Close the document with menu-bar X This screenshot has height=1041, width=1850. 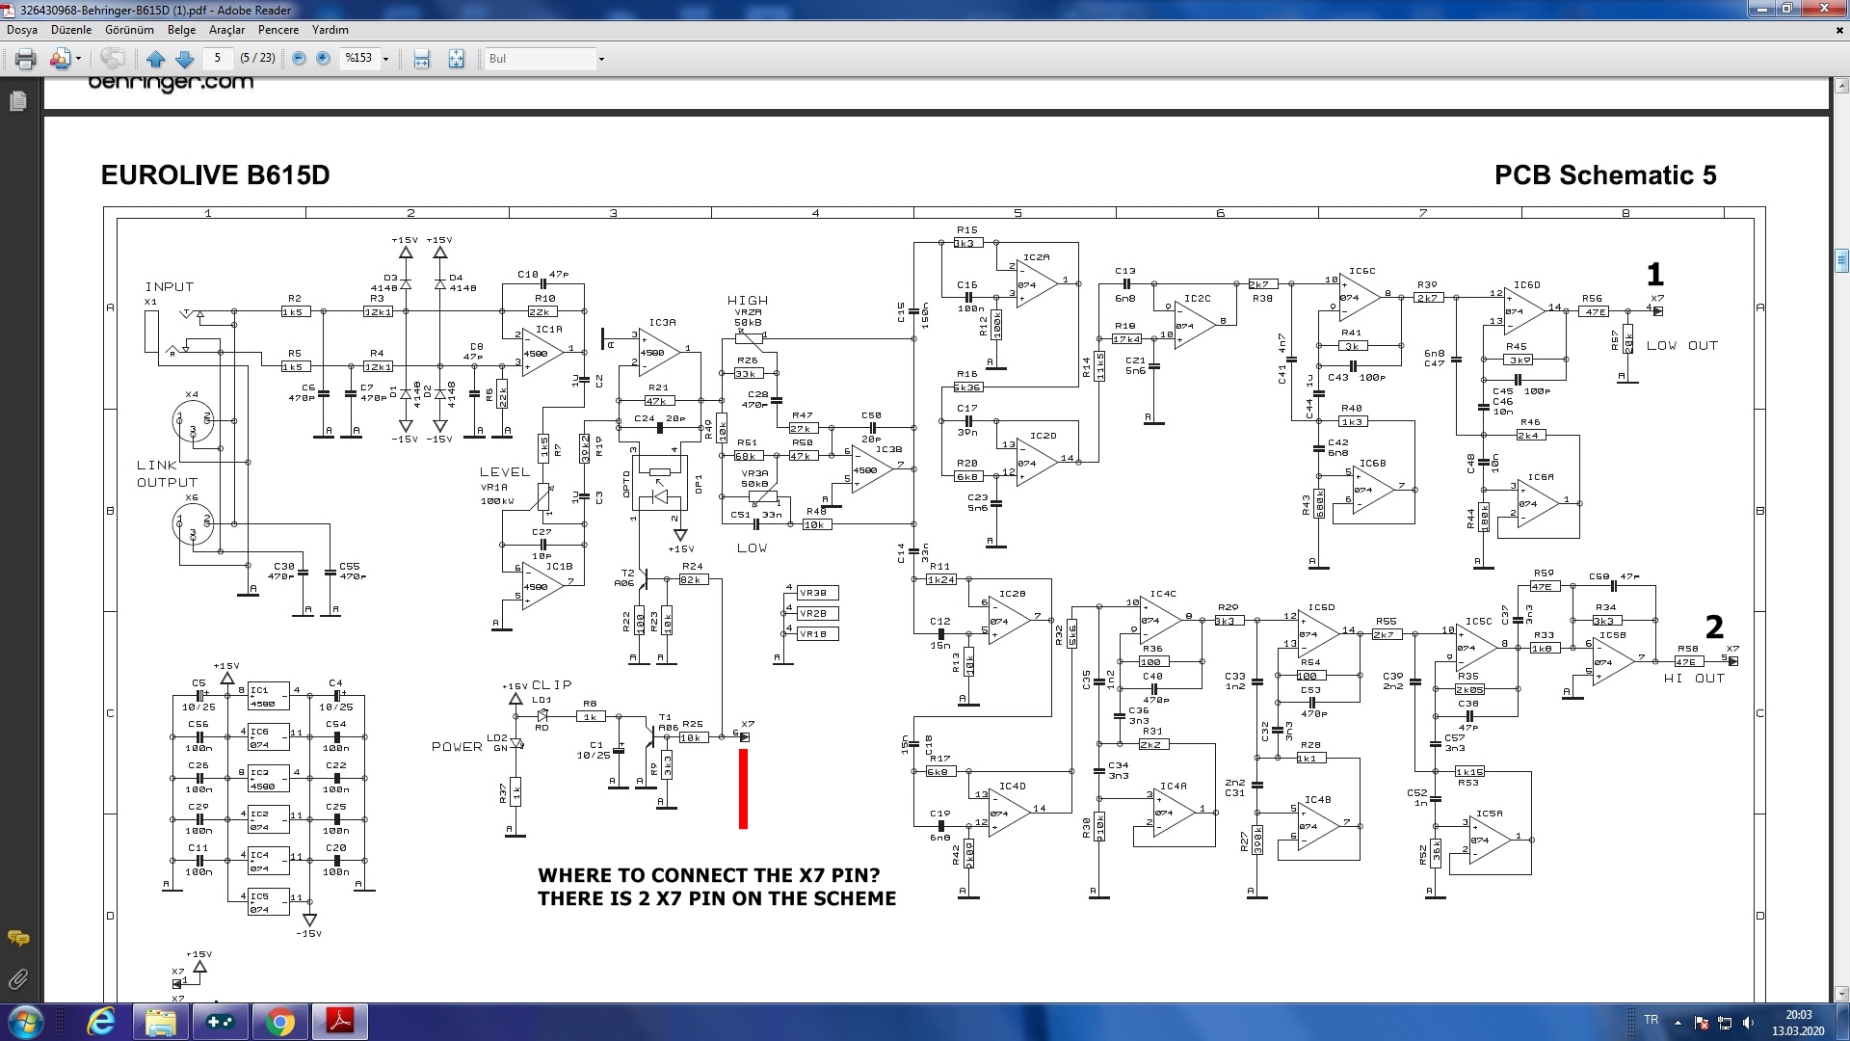pyautogui.click(x=1839, y=30)
